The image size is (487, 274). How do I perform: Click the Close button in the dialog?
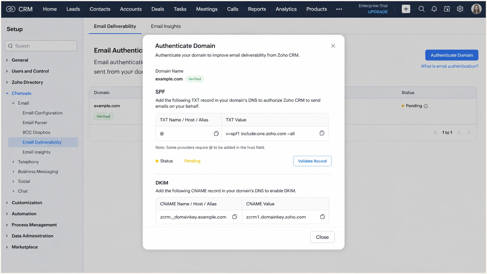click(x=322, y=237)
